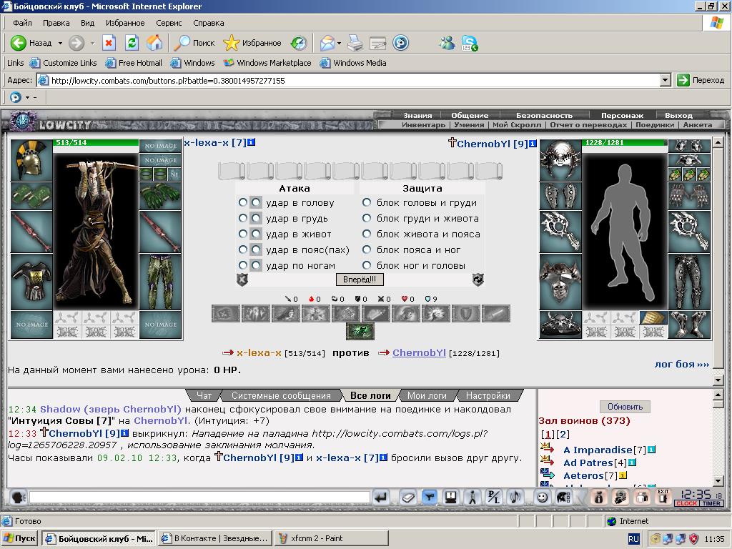
Task: Click the ChernobYl link under the battle panel
Action: 419,353
